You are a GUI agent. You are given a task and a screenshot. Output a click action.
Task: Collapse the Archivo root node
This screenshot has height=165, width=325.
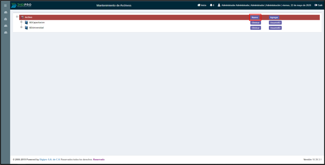pyautogui.click(x=17, y=17)
